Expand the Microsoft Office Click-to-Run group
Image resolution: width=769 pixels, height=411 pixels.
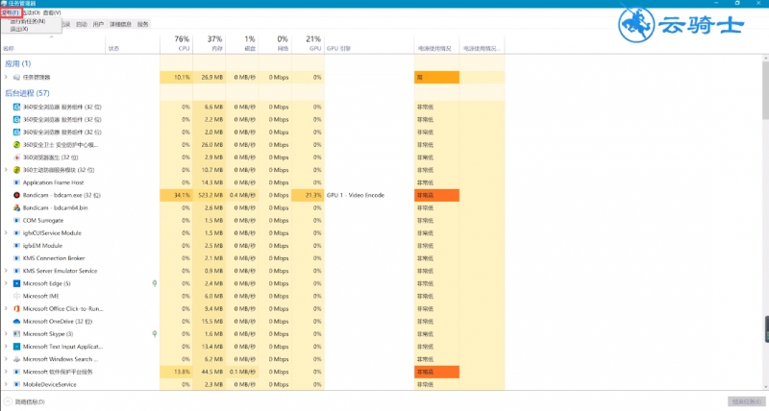[6, 309]
